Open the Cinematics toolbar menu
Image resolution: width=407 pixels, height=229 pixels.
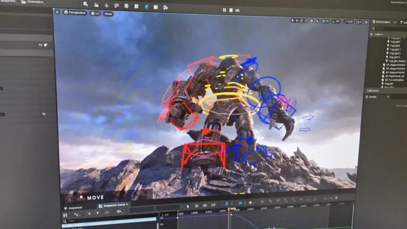(x=33, y=2)
